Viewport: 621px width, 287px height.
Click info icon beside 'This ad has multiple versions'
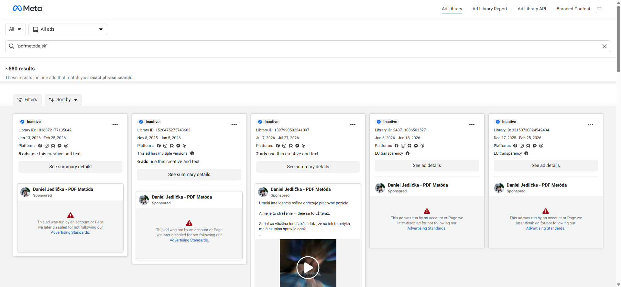pos(192,153)
